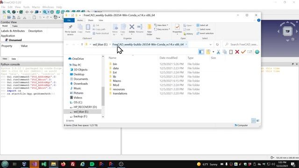Screen dimensions: 299x168
Task: Click the search FreeCAD_weekly field
Action: coord(241,44)
